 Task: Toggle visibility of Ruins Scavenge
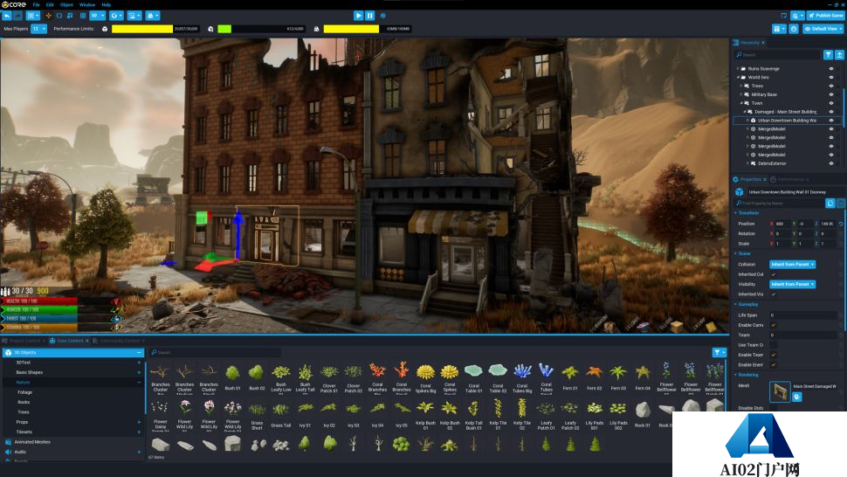[831, 69]
